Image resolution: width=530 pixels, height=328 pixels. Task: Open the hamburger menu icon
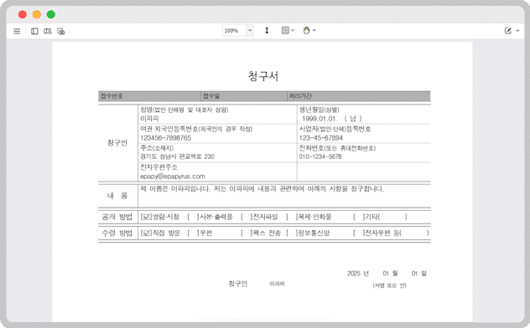coord(17,31)
